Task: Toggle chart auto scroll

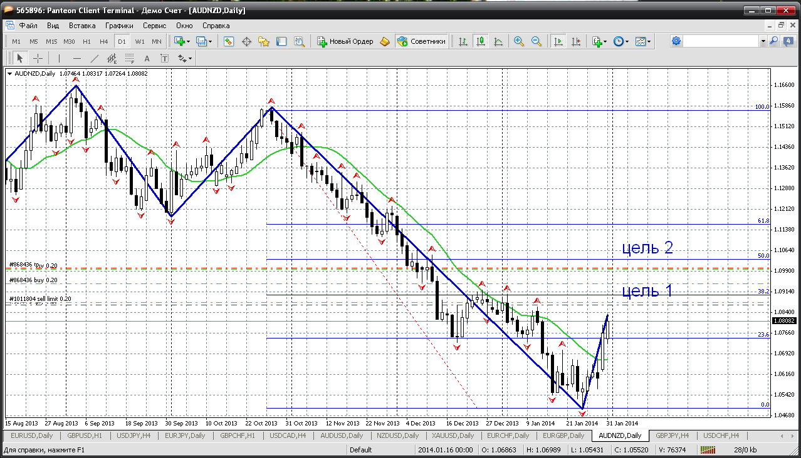Action: (557, 41)
